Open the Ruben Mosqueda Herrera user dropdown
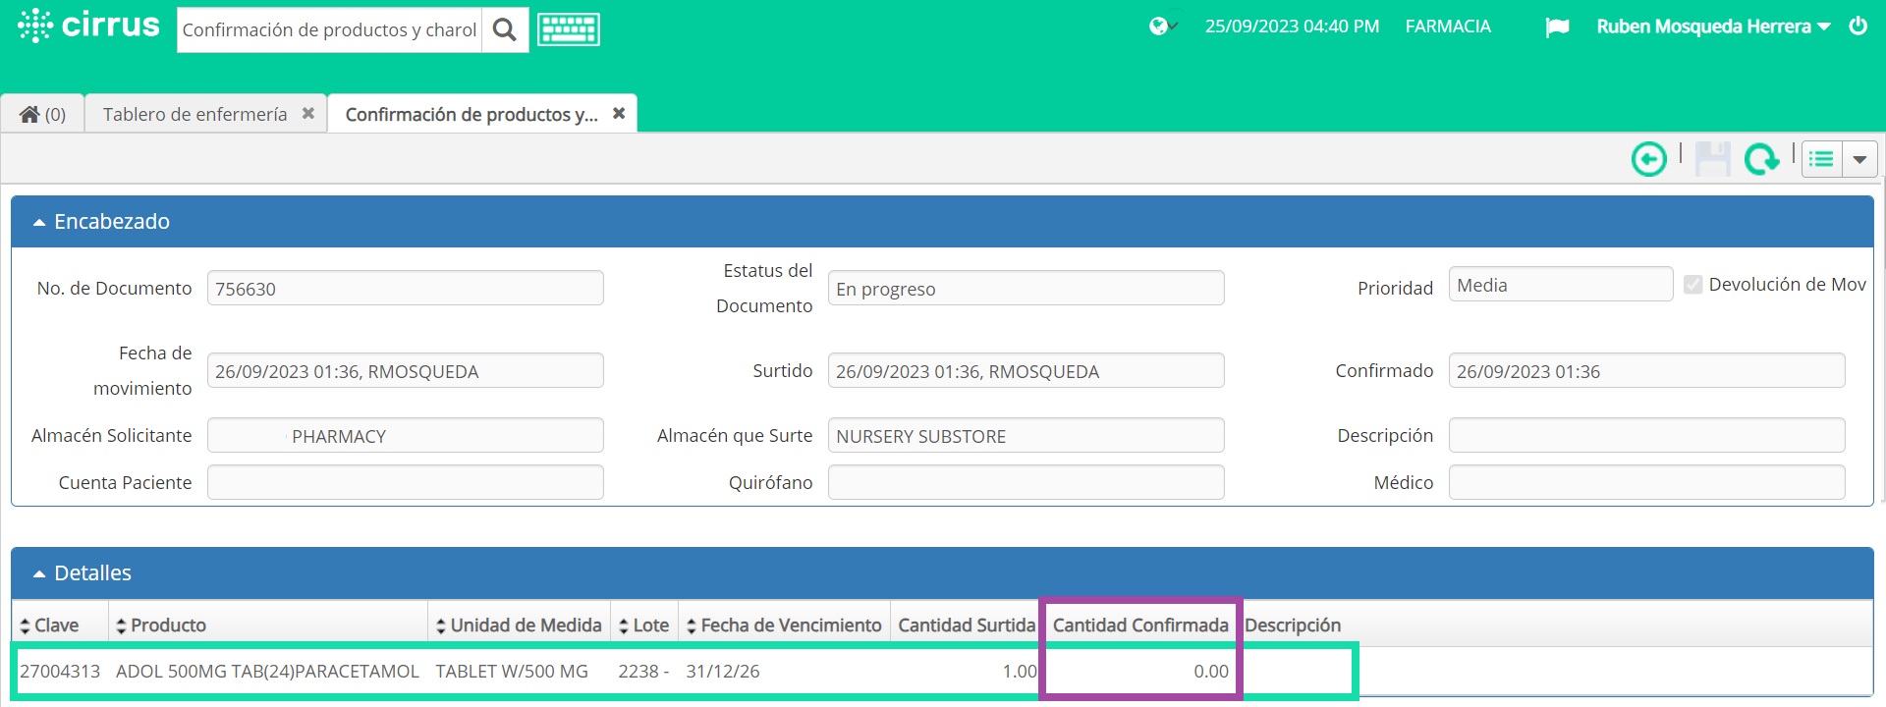The height and width of the screenshot is (707, 1886). pyautogui.click(x=1713, y=27)
